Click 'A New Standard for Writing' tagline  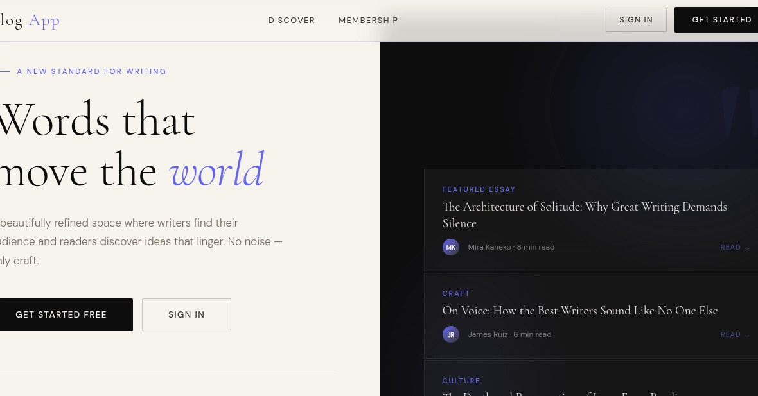[x=91, y=71]
